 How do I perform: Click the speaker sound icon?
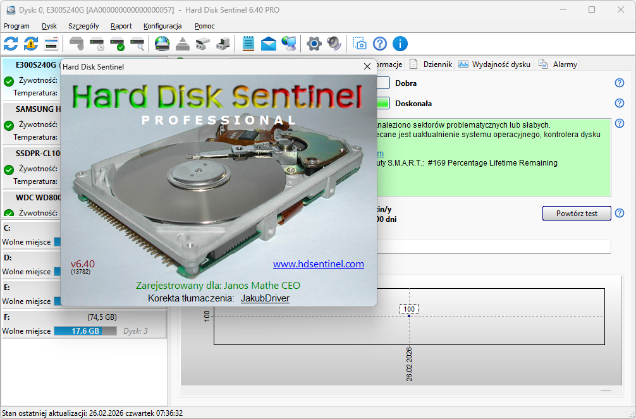click(x=334, y=44)
